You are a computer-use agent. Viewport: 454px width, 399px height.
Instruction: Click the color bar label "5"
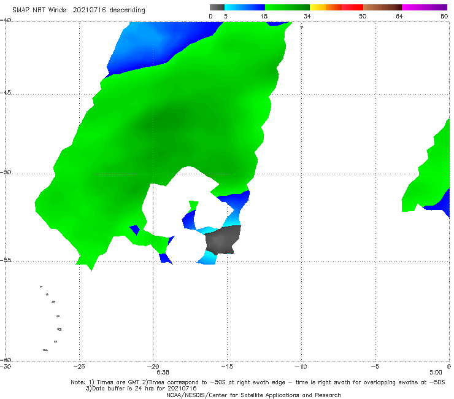pyautogui.click(x=226, y=16)
